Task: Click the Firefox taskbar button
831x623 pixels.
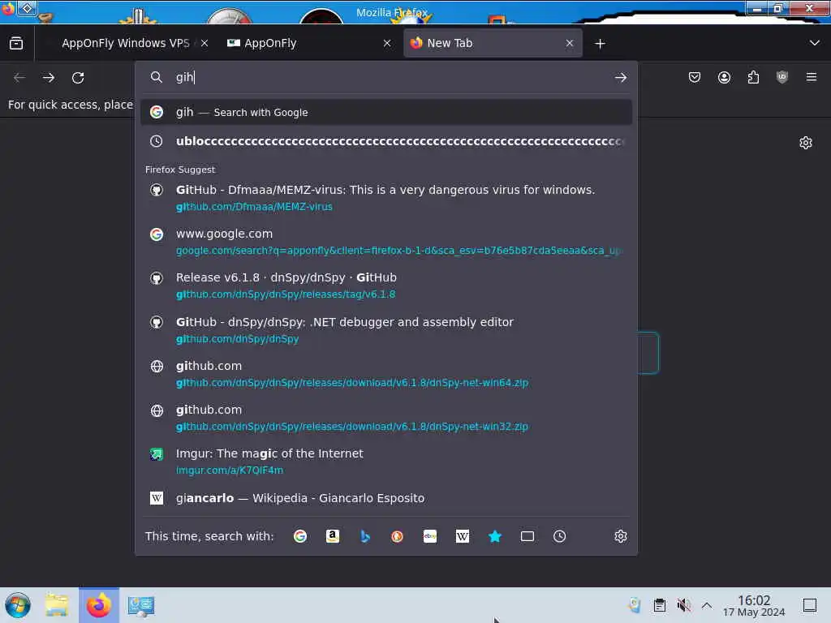Action: click(99, 605)
